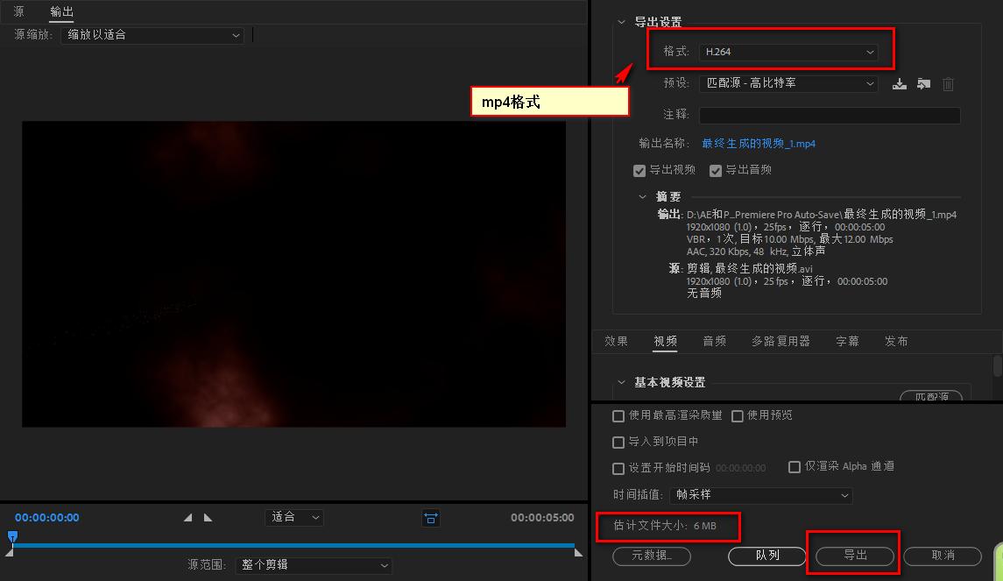Click the Delete Preset trash icon
The width and height of the screenshot is (1003, 581).
[x=948, y=83]
